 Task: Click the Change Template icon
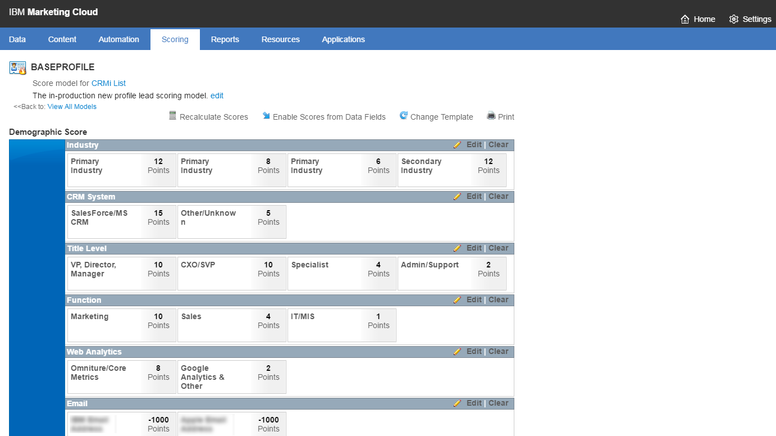pyautogui.click(x=403, y=116)
